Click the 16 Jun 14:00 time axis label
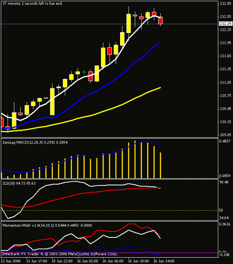 (x=164, y=261)
